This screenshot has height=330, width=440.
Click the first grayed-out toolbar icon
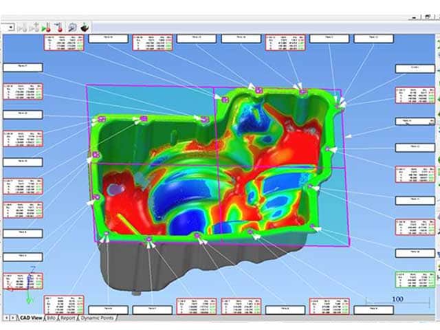[x=22, y=27]
